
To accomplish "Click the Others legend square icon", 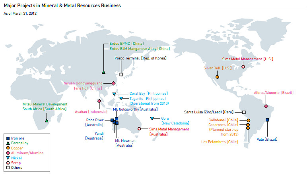I will click(x=8, y=168).
